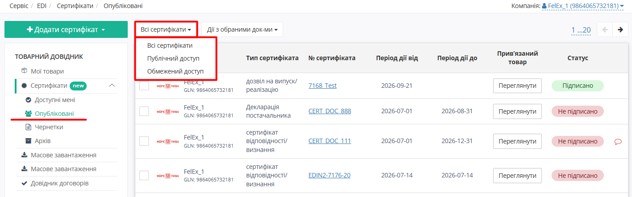Click the end date 2026-12-31
This screenshot has height=197, width=632.
tap(457, 141)
